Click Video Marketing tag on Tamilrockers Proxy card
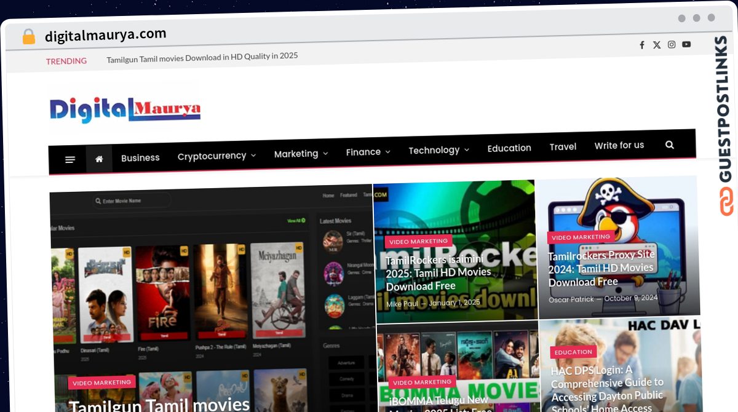Image resolution: width=738 pixels, height=412 pixels. click(581, 237)
